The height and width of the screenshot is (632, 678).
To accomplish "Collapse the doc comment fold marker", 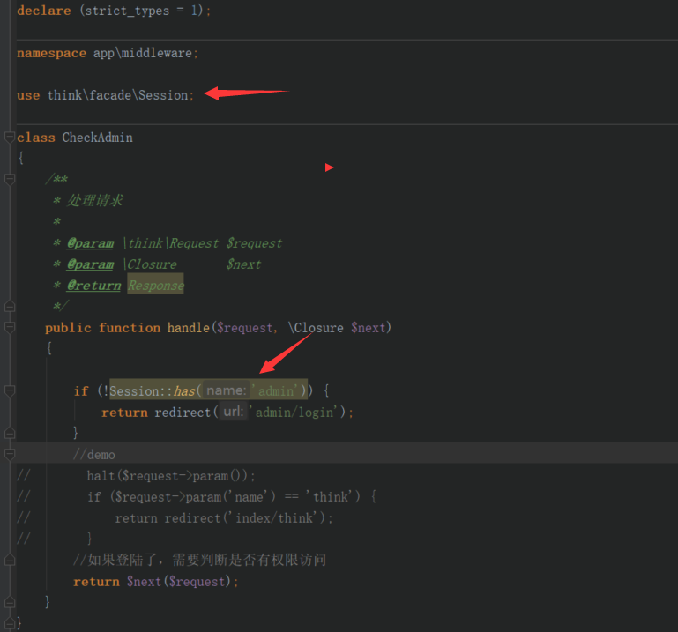I will pos(10,179).
